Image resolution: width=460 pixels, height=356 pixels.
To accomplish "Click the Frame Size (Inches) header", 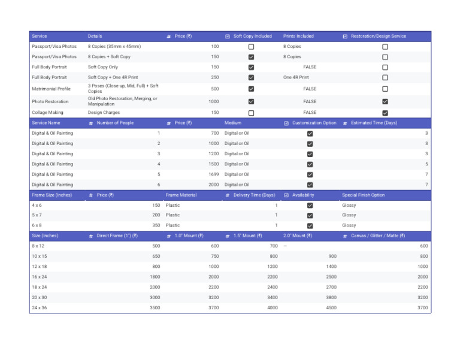I will [x=52, y=195].
